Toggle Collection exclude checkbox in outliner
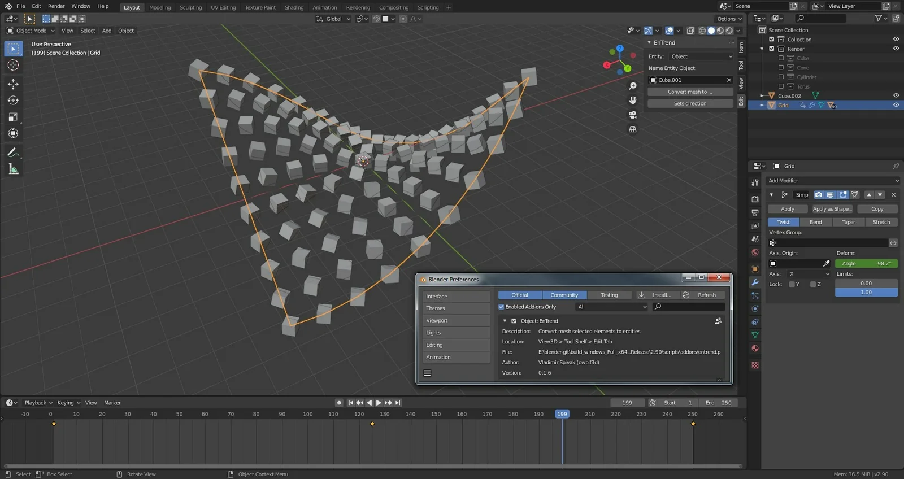 coord(772,40)
